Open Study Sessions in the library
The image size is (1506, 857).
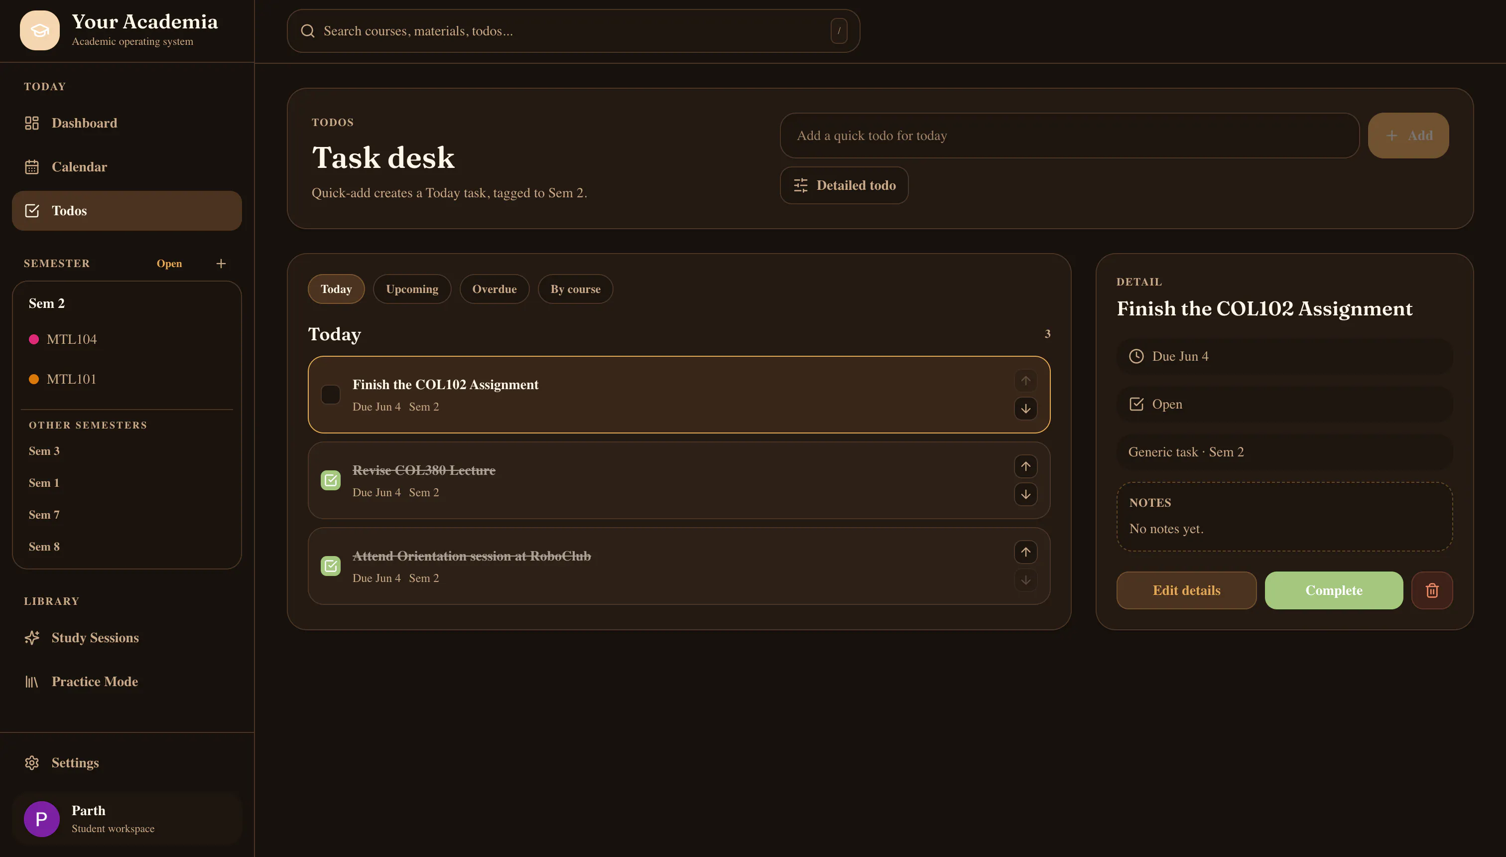(x=126, y=637)
